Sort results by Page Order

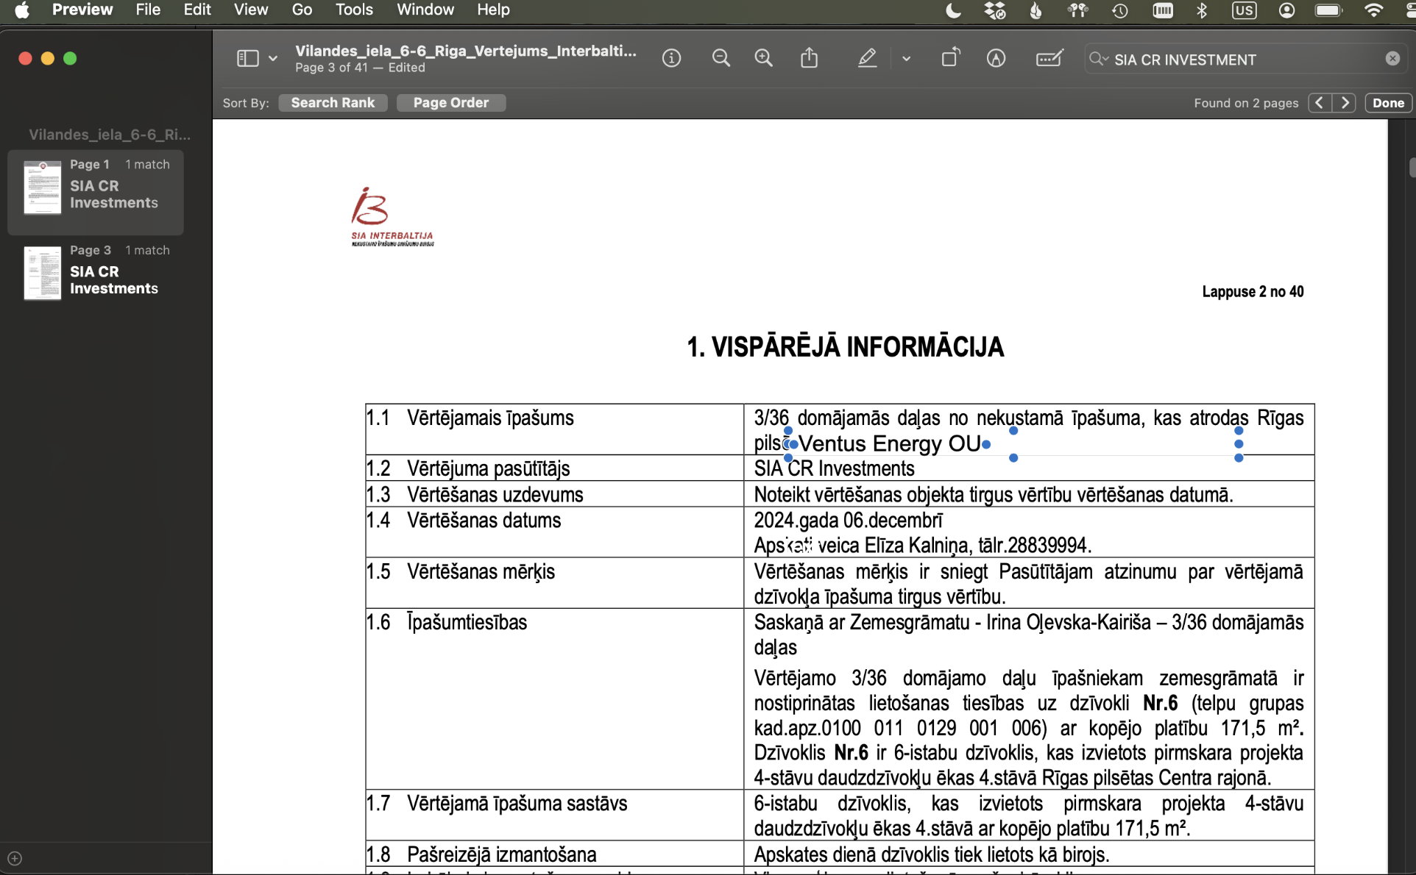pos(450,103)
